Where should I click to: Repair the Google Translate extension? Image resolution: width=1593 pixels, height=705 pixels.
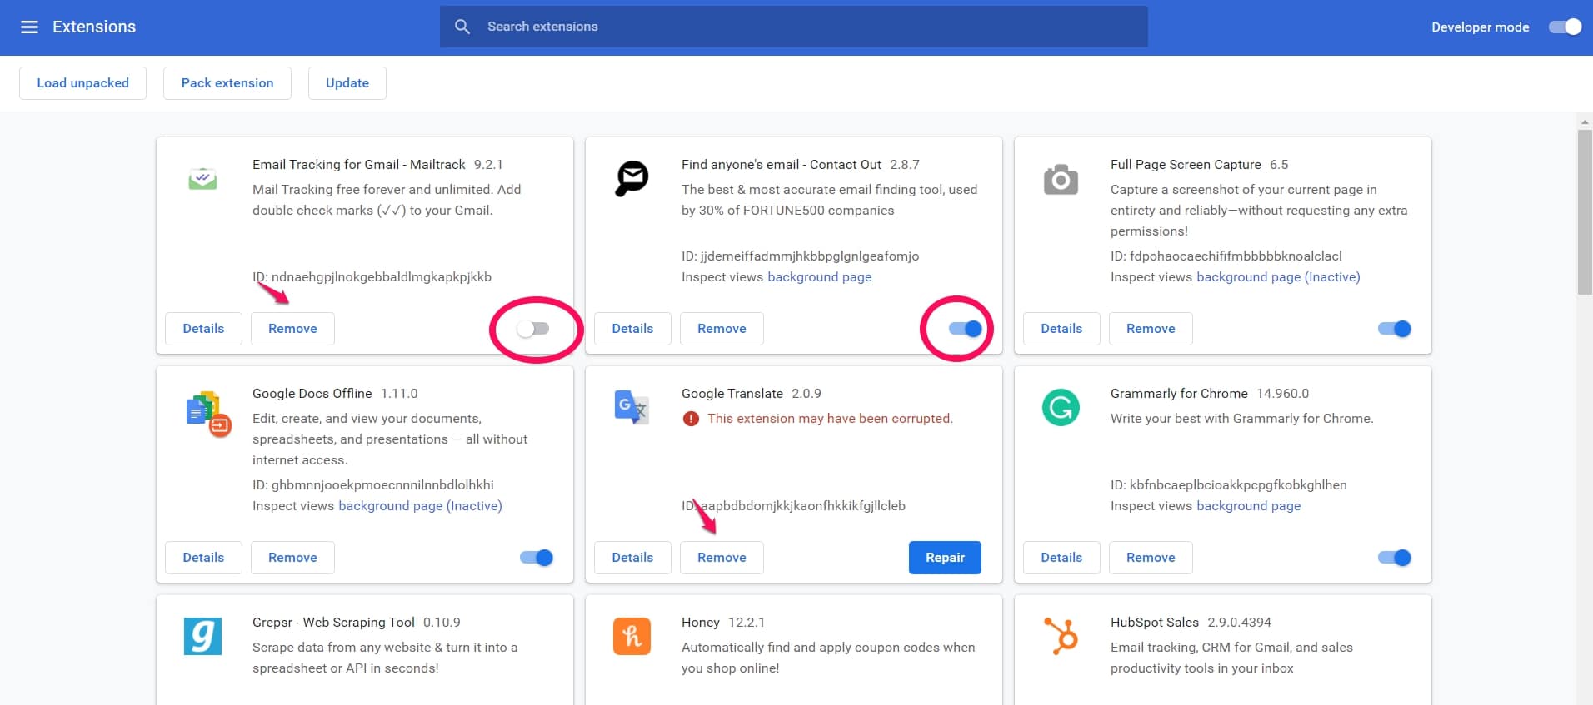click(x=945, y=558)
